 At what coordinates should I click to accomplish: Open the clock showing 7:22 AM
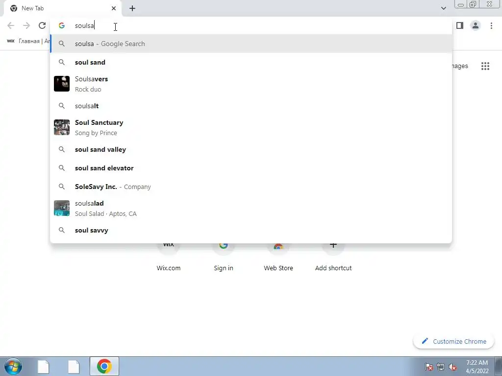[x=477, y=367]
